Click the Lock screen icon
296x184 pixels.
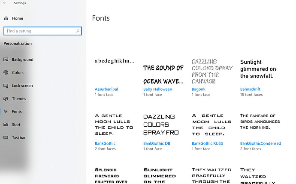click(6, 86)
